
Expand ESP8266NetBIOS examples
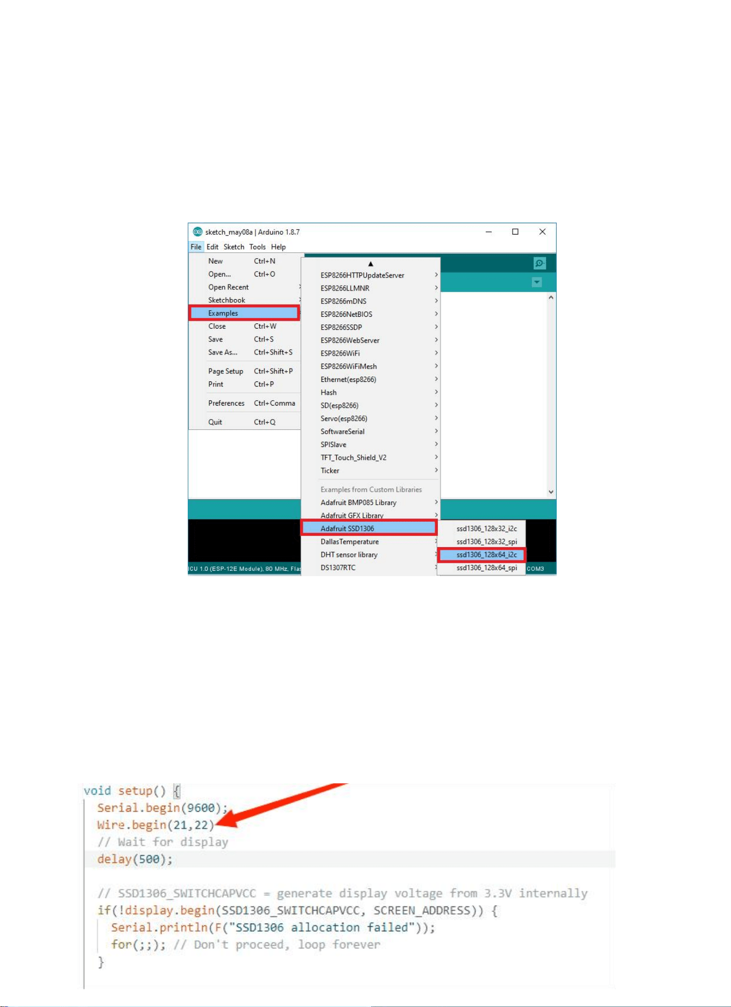[371, 314]
